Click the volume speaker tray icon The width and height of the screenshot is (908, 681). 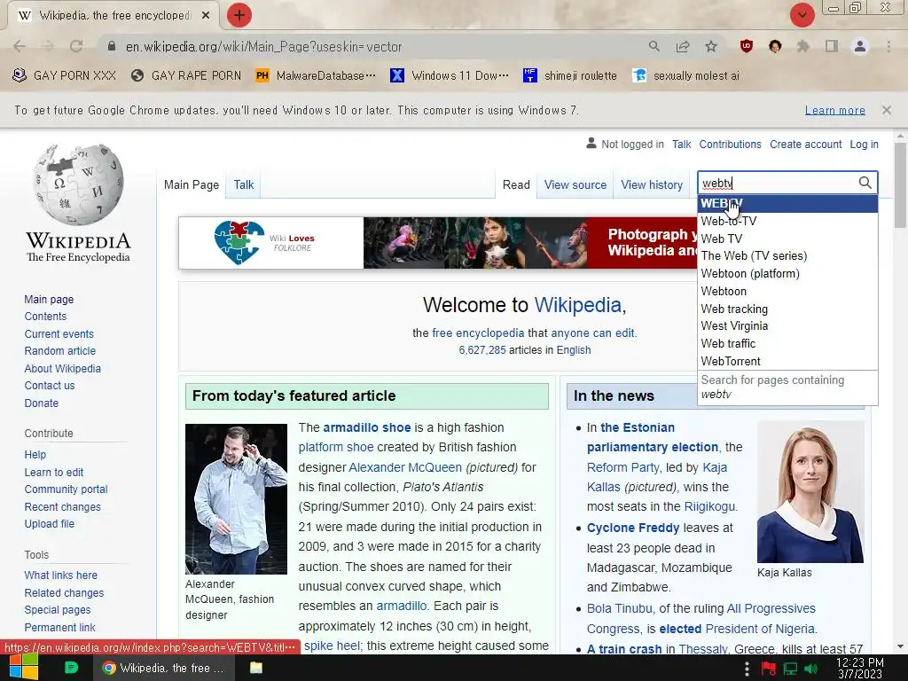coord(811,669)
